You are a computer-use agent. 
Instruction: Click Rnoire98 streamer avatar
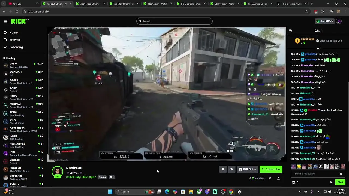click(x=58, y=172)
